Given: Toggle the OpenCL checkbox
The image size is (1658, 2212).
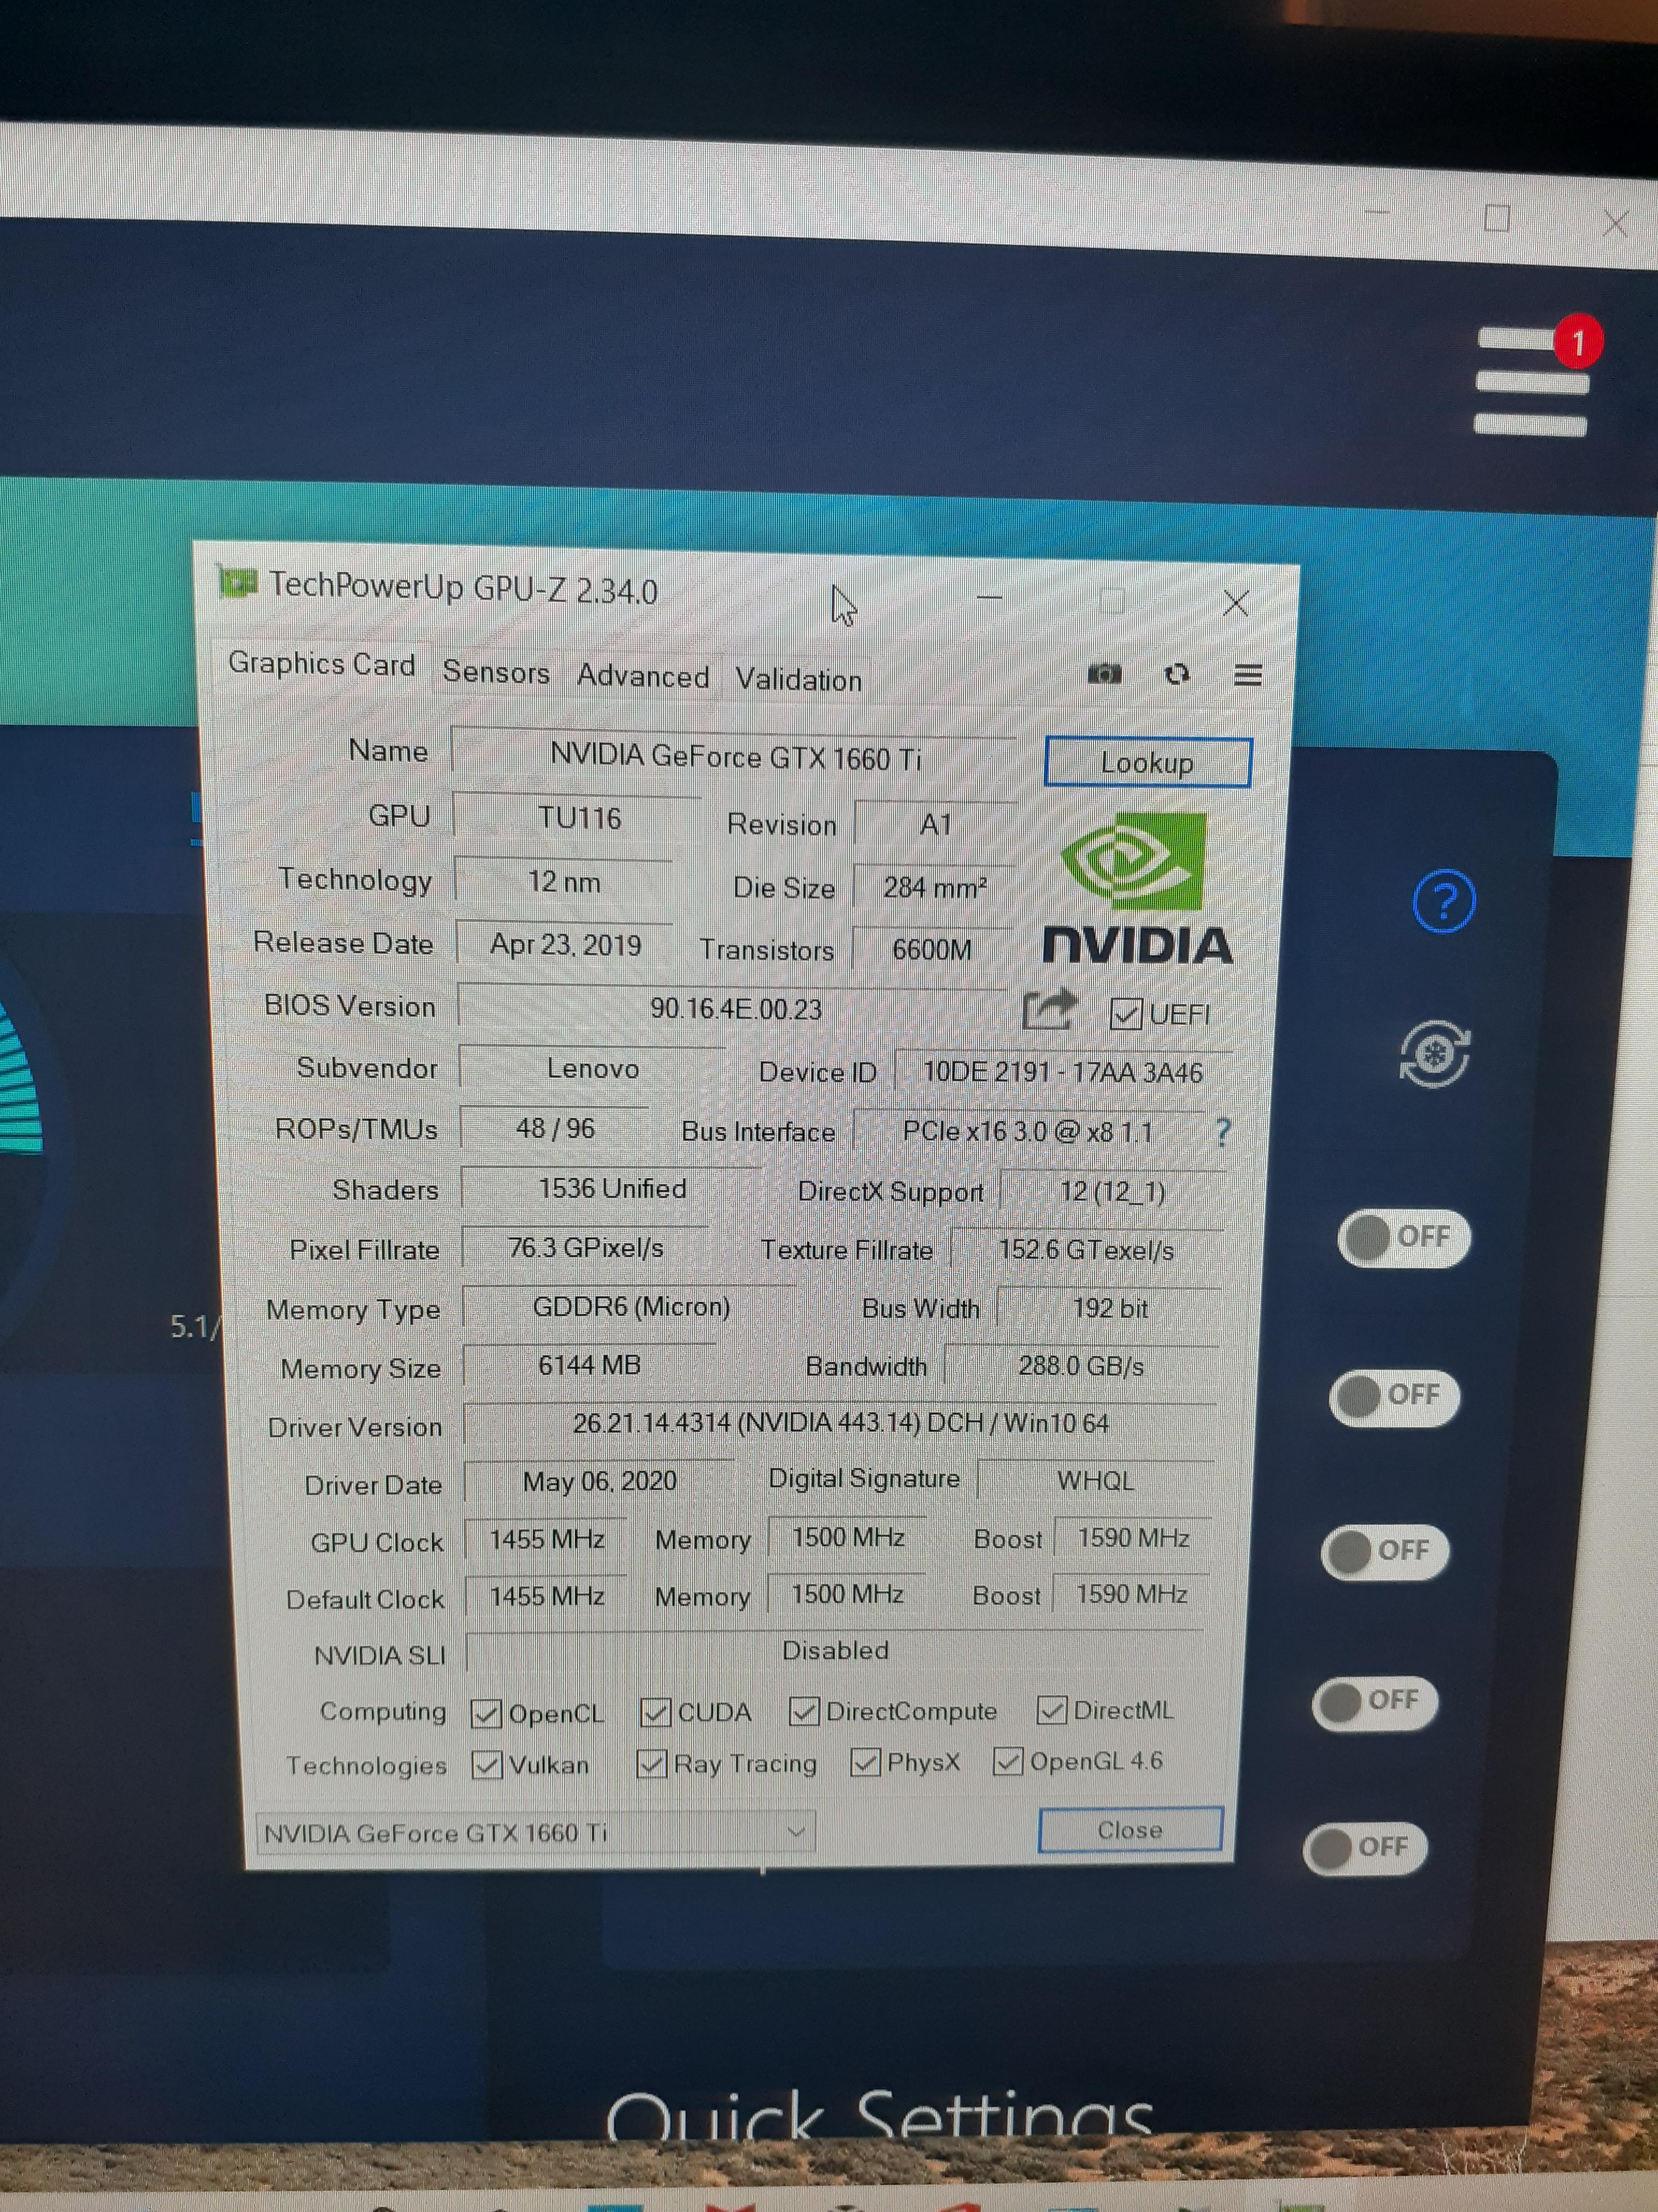Looking at the screenshot, I should coord(486,1713).
